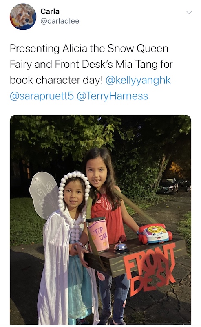Go to @TerryHarness profile mention
The width and height of the screenshot is (201, 327).
click(x=113, y=96)
